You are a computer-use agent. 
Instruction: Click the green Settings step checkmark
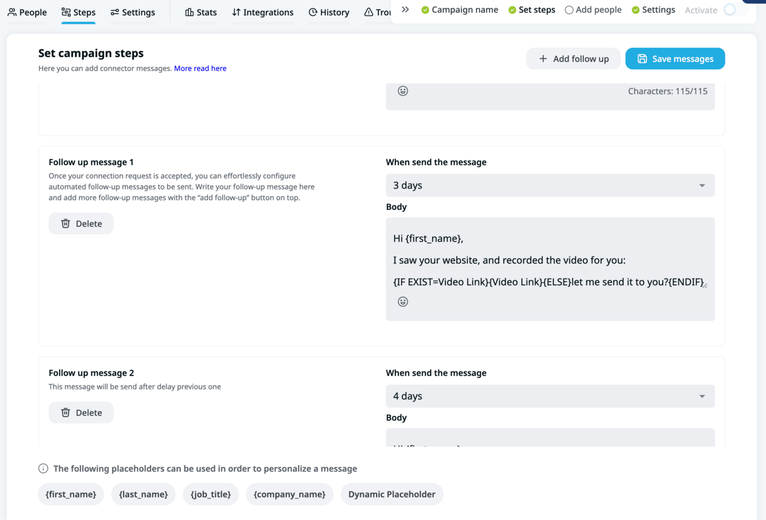coord(636,10)
